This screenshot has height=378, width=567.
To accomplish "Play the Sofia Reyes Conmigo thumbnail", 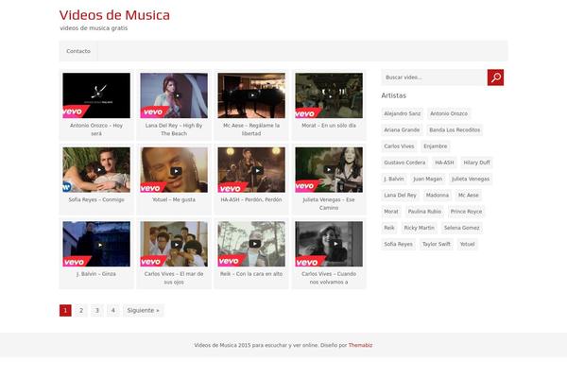I will click(x=96, y=170).
